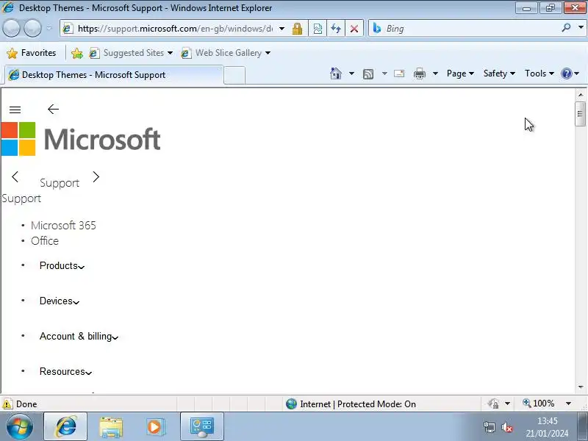Click the network tray icon

[x=490, y=427]
